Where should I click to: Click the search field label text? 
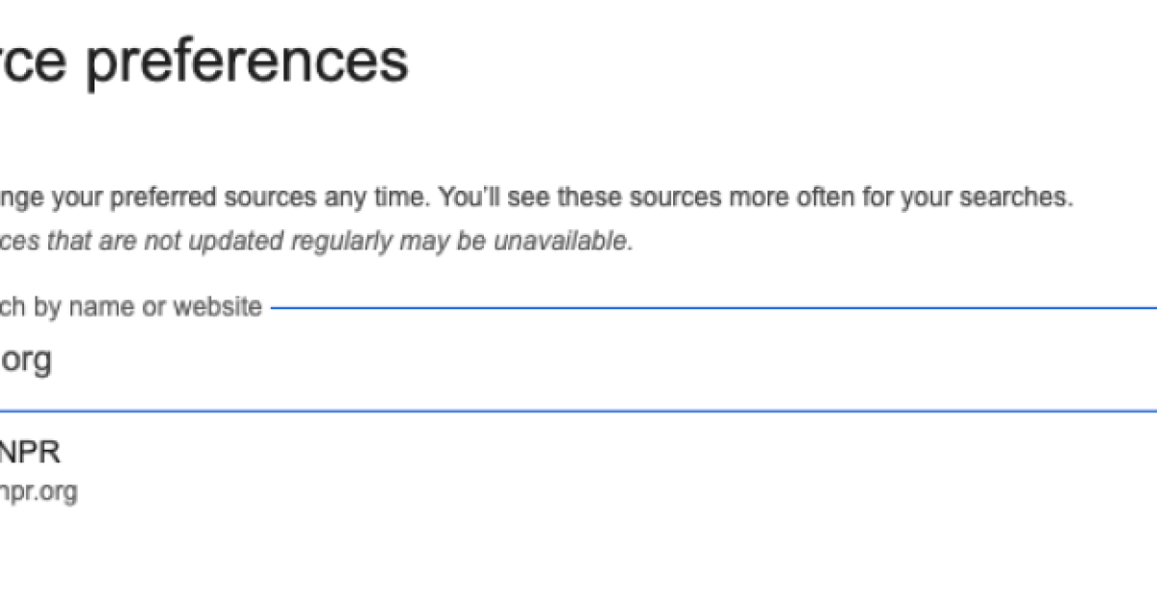[125, 306]
